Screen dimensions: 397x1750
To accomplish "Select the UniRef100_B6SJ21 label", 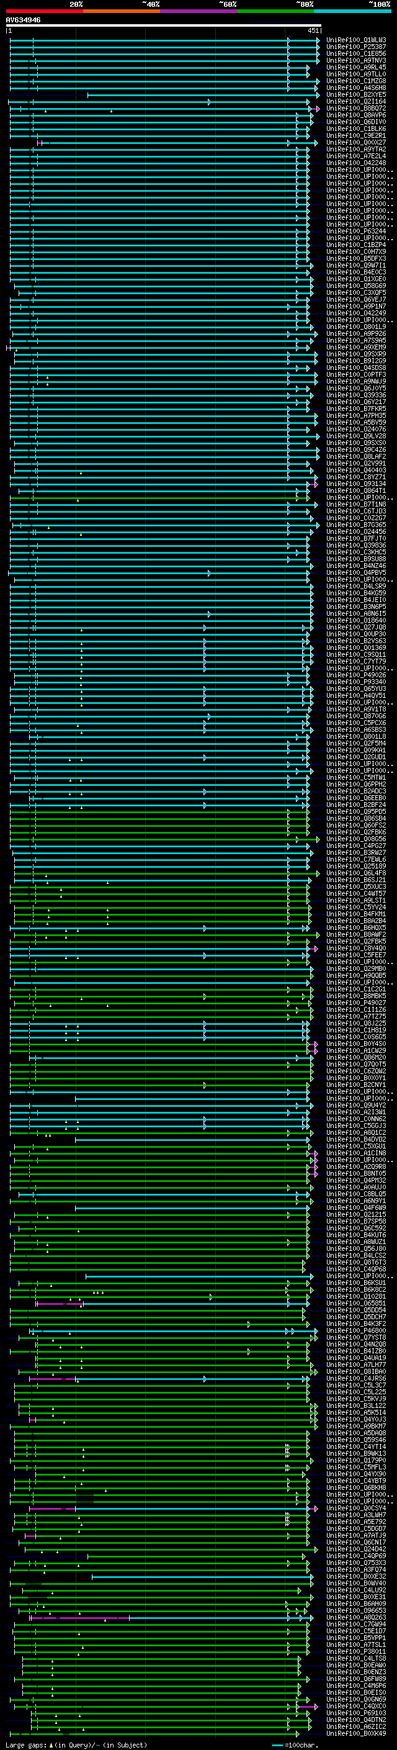I will [356, 880].
